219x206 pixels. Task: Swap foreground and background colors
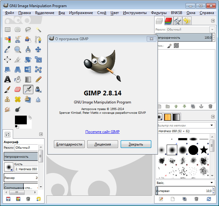pos(30,117)
